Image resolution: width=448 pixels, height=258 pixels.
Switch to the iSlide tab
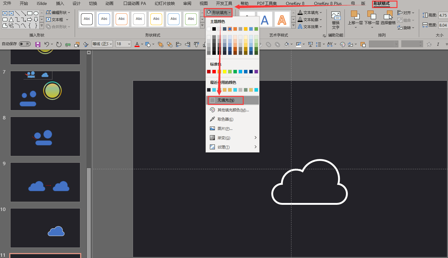tap(42, 3)
